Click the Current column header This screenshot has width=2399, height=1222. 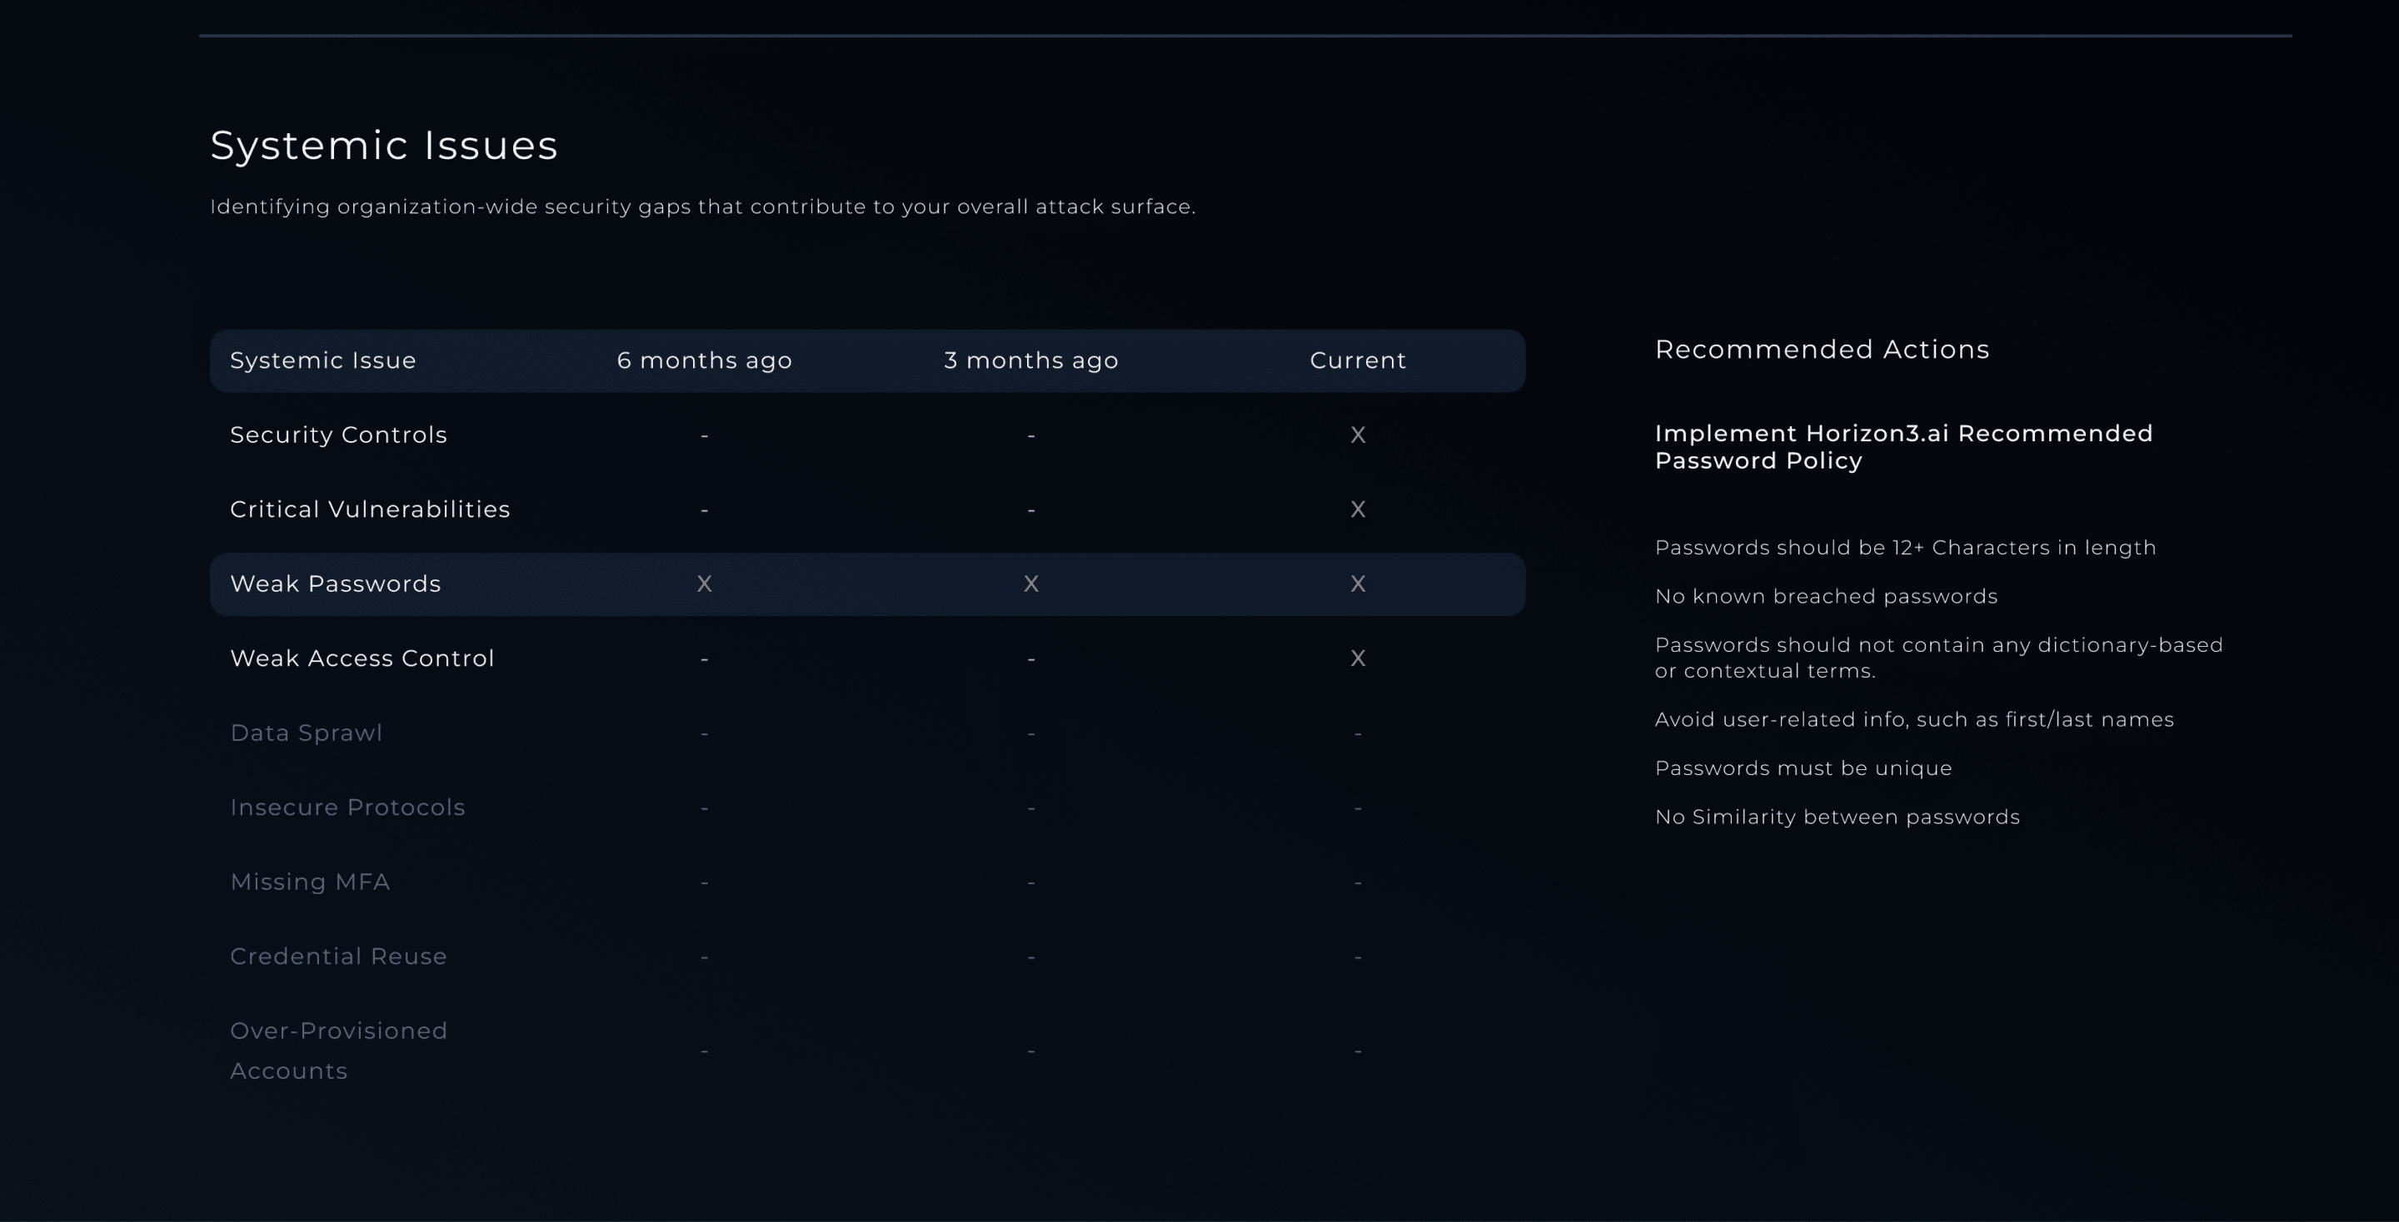pyautogui.click(x=1358, y=360)
